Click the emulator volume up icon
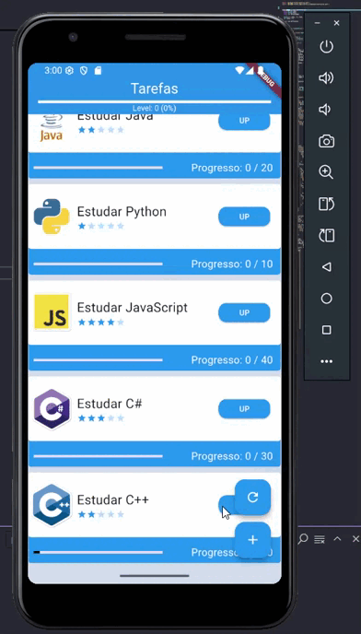The width and height of the screenshot is (361, 634). (326, 78)
